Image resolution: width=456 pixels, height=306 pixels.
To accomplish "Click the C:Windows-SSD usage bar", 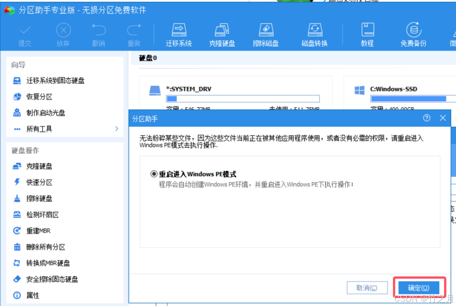I will (413, 99).
